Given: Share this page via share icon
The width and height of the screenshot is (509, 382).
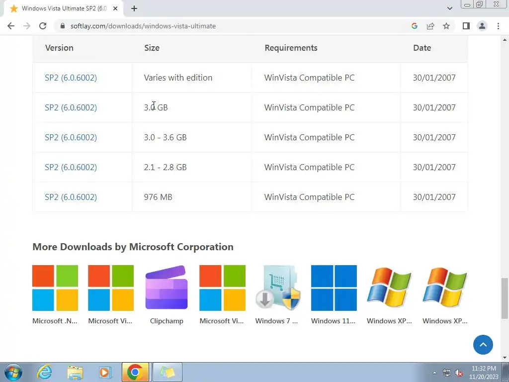Looking at the screenshot, I should (x=430, y=26).
